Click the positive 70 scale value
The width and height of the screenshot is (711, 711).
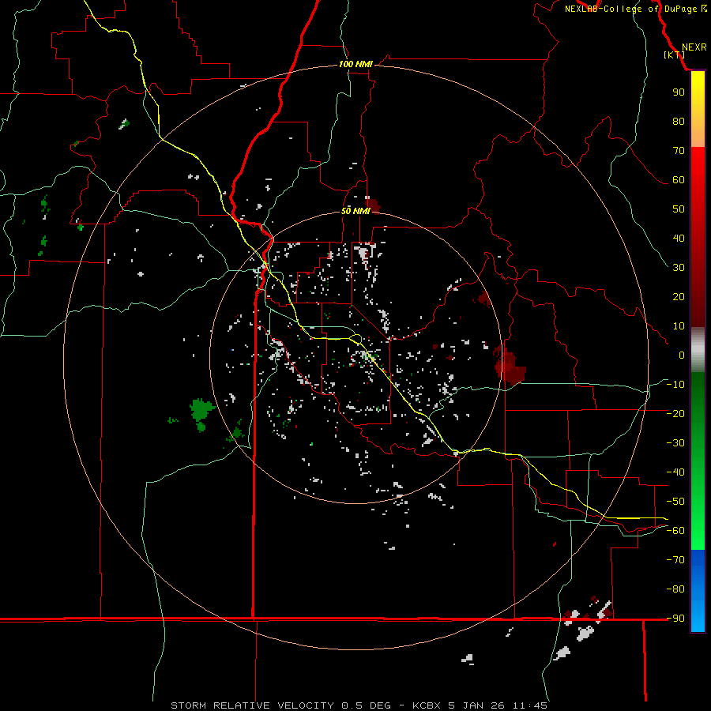[x=679, y=151]
